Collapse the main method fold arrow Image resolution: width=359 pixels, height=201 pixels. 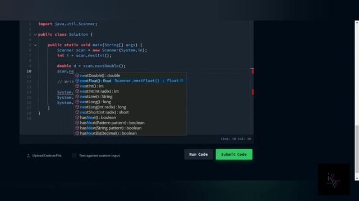pyautogui.click(x=35, y=45)
